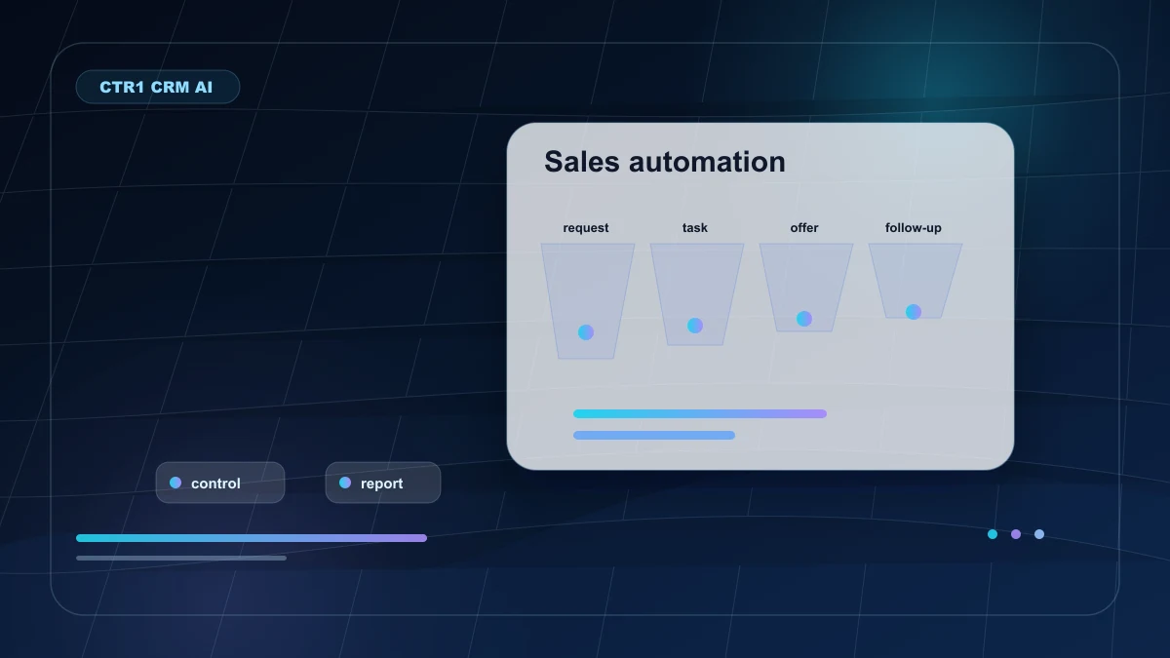Select the report chip
The height and width of the screenshot is (658, 1170).
[x=383, y=483]
